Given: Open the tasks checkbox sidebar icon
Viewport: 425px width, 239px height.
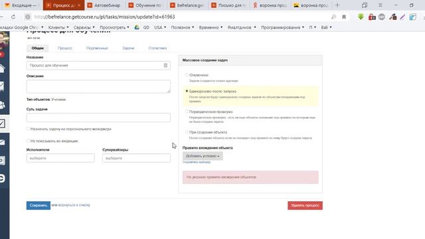Looking at the screenshot, I should 3,123.
